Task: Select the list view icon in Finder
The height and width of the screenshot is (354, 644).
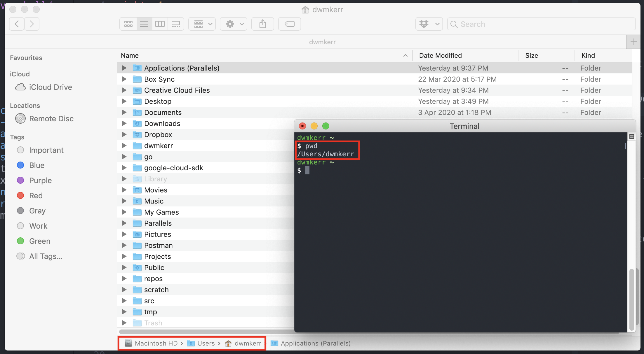Action: coord(145,24)
